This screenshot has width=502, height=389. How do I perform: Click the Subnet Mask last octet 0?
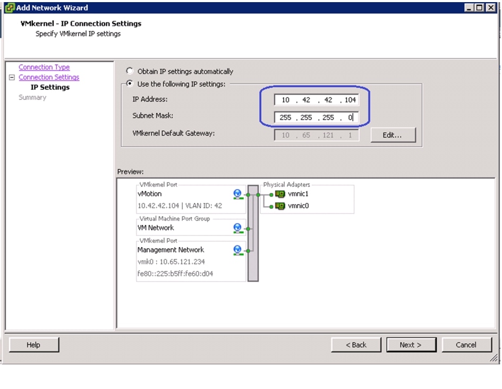pyautogui.click(x=350, y=117)
